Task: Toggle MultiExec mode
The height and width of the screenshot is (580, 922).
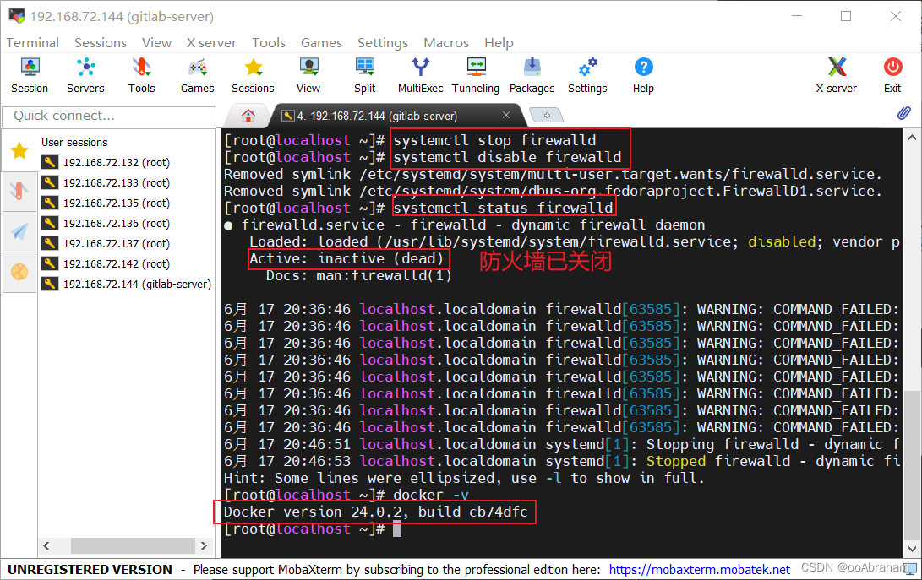Action: coord(420,74)
